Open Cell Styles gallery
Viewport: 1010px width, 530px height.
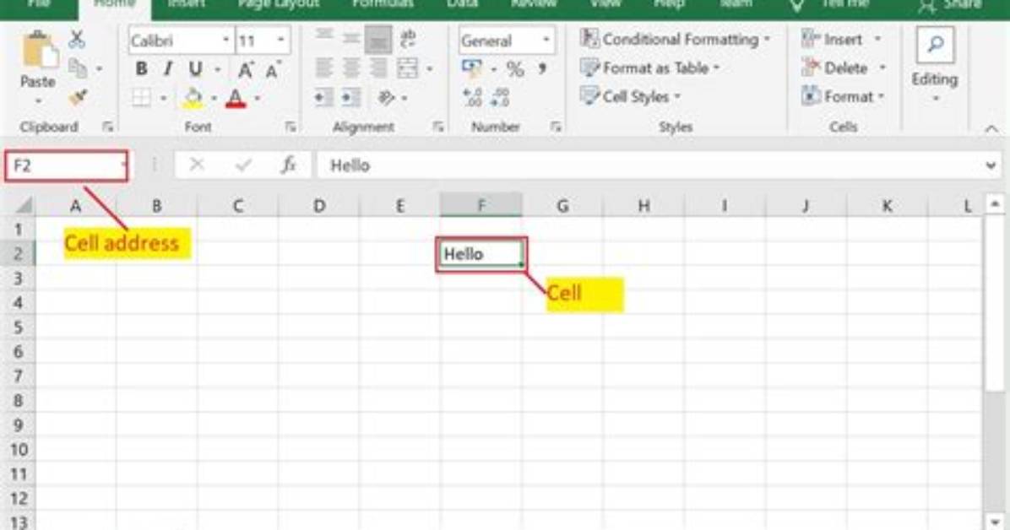[x=630, y=96]
